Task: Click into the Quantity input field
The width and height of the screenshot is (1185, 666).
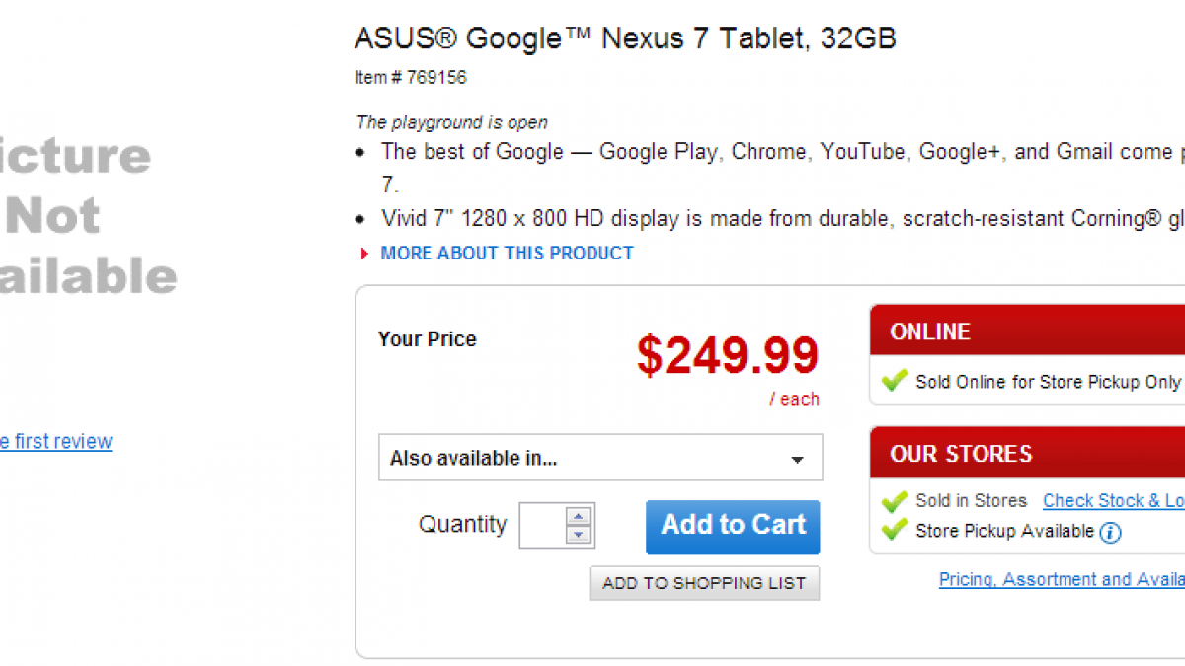Action: coord(543,525)
